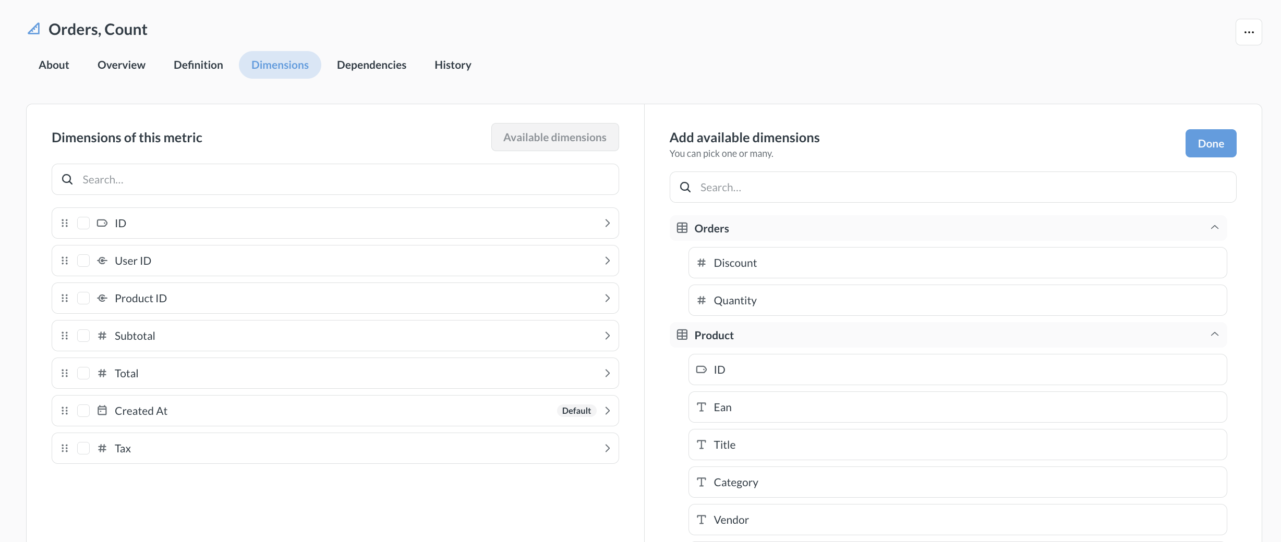Switch to the History tab
1281x542 pixels.
pyautogui.click(x=453, y=65)
